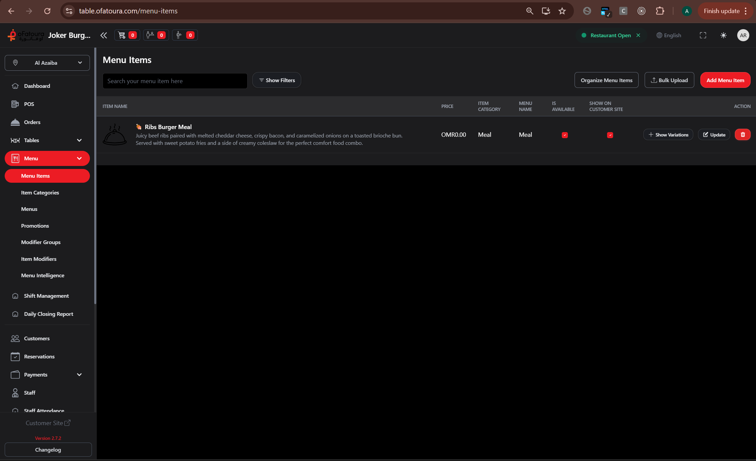Viewport: 756px width, 461px height.
Task: Delete Ribs Burger Meal with trash icon
Action: 743,134
